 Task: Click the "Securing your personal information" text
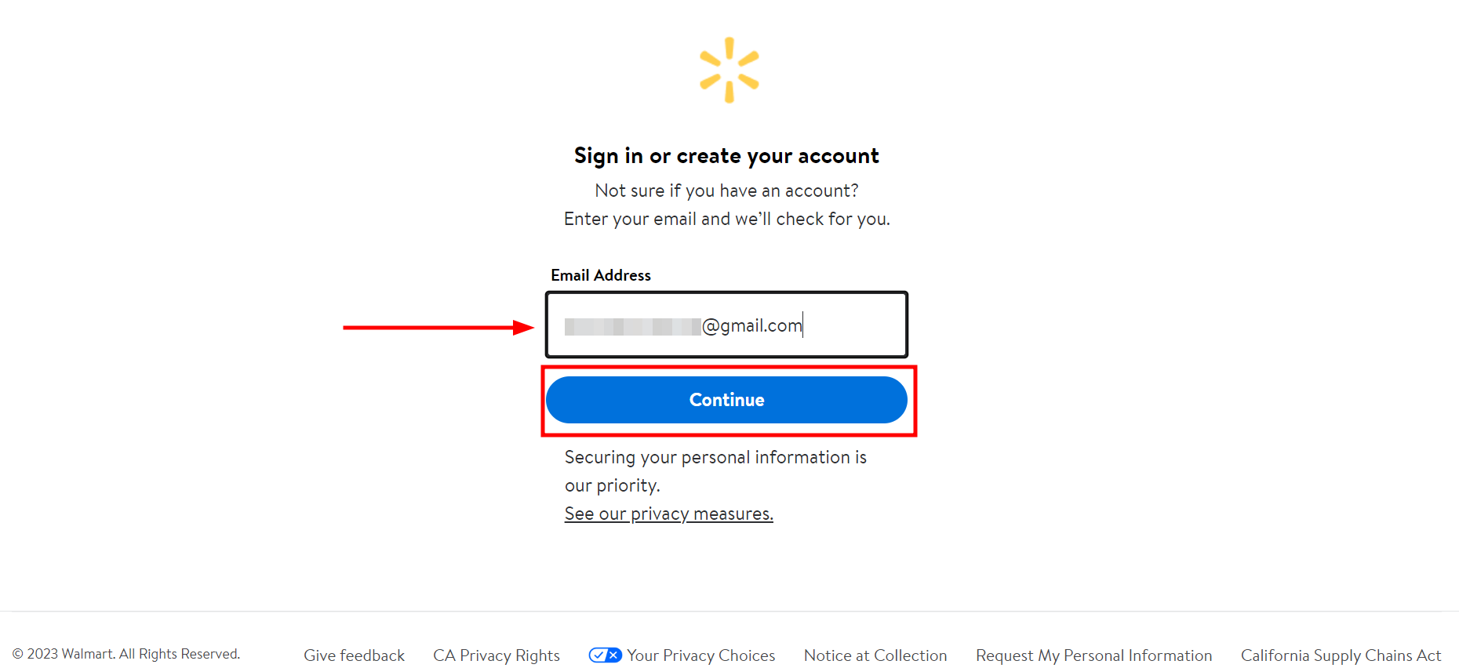(715, 457)
